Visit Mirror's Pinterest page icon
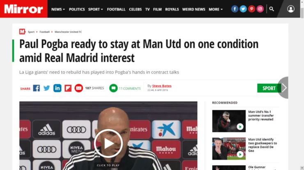 (x=252, y=9)
